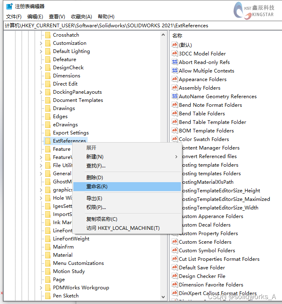Click the Defeature folder icon
The width and height of the screenshot is (282, 304).
(x=48, y=59)
